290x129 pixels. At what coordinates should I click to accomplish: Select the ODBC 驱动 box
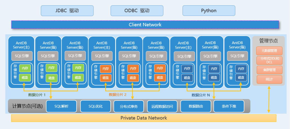click(x=137, y=10)
